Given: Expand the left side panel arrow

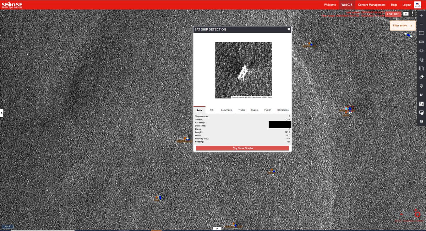Looking at the screenshot, I should 2,113.
